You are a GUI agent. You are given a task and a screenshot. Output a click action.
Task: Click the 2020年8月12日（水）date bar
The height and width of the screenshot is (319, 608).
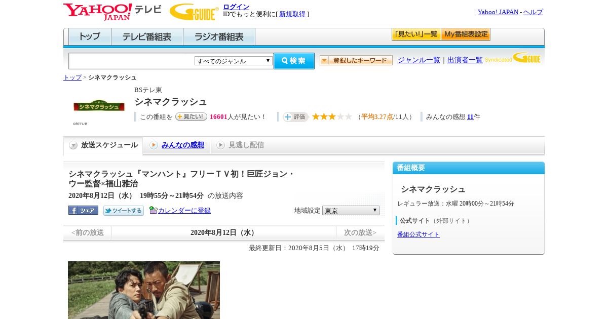tap(223, 233)
